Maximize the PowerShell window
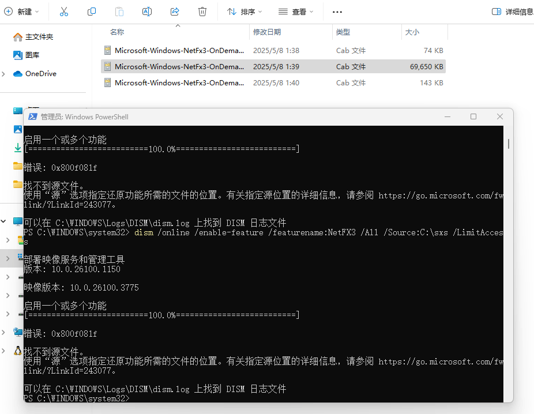Screen dimensions: 534x414 [x=473, y=117]
